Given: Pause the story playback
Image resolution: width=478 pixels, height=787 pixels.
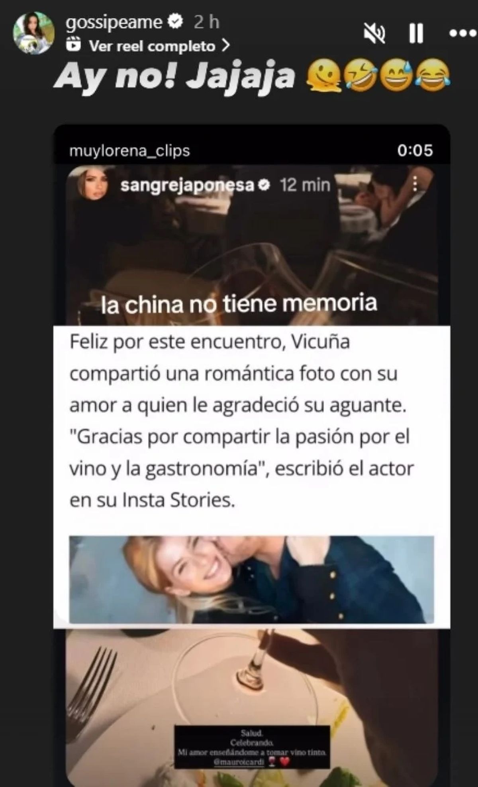Looking at the screenshot, I should (x=416, y=33).
